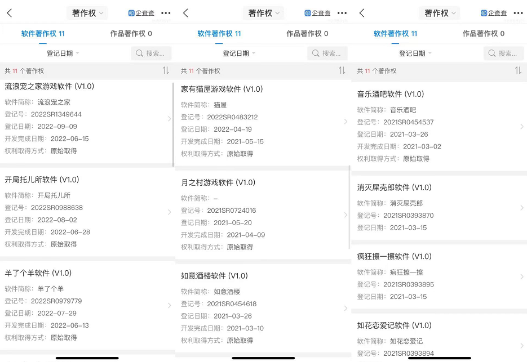Select registration number 2022SR1349644
The height and width of the screenshot is (362, 527).
tap(56, 114)
